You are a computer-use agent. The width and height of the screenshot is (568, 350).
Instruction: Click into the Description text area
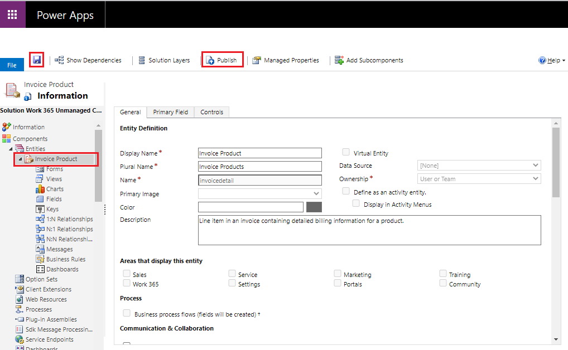click(x=369, y=230)
